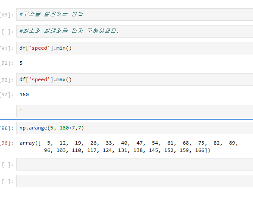This screenshot has width=253, height=199.
Task: Click the output value 160
Action: click(x=24, y=95)
